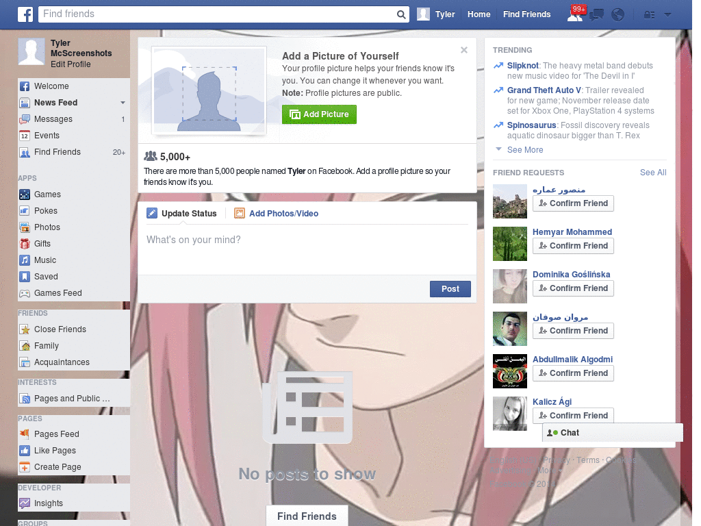Click the Find friends search field
The image size is (701, 526).
[217, 14]
